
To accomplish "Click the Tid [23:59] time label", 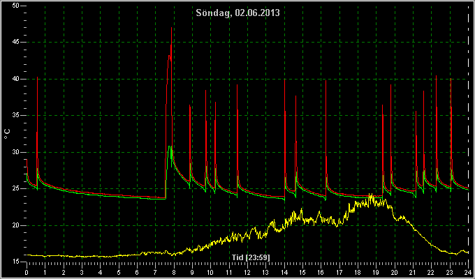I will coord(251,257).
